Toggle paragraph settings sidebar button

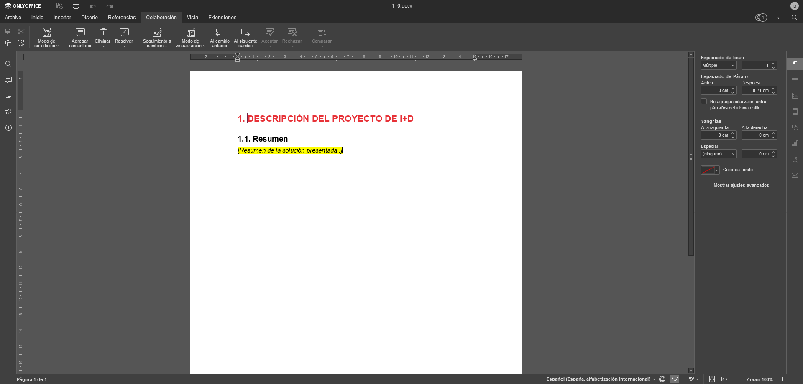point(795,64)
